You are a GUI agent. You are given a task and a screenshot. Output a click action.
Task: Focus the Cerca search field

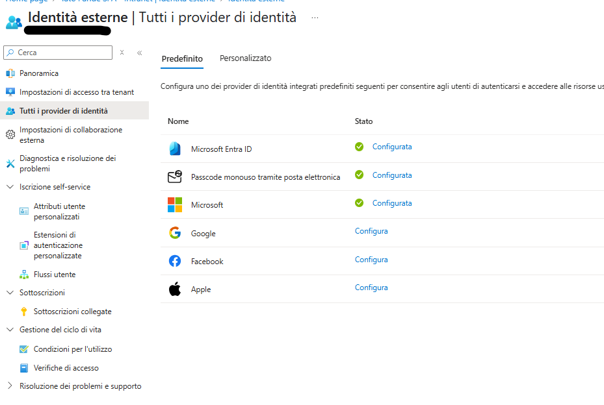point(58,53)
